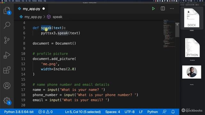Click 'pyttsx3' on line 6
Screen dimensions: 205x115
[x=48, y=33]
